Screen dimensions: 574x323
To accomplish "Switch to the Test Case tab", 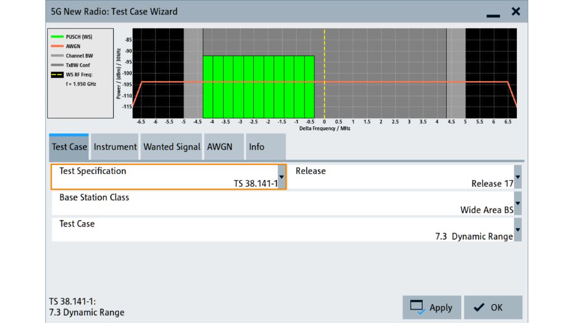I will point(70,147).
